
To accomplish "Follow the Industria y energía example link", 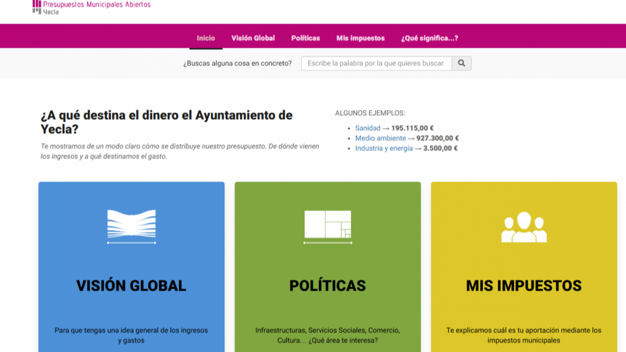I will pos(383,148).
